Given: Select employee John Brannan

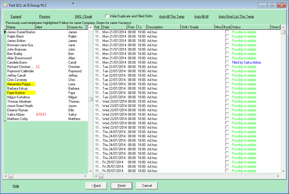Looking at the screenshot, I should click(17, 49).
